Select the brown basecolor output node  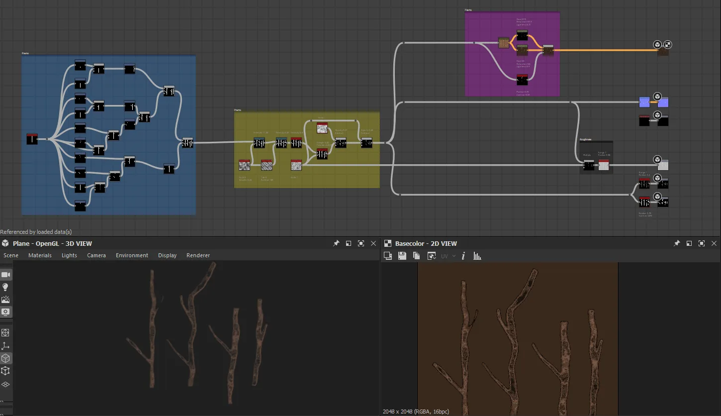tap(663, 51)
